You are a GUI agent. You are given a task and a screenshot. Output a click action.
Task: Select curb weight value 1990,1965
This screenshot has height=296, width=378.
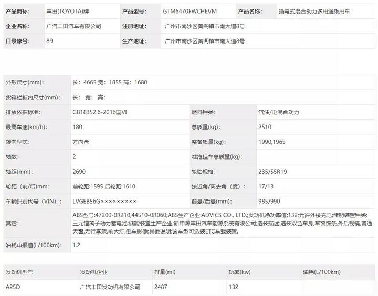(272, 142)
